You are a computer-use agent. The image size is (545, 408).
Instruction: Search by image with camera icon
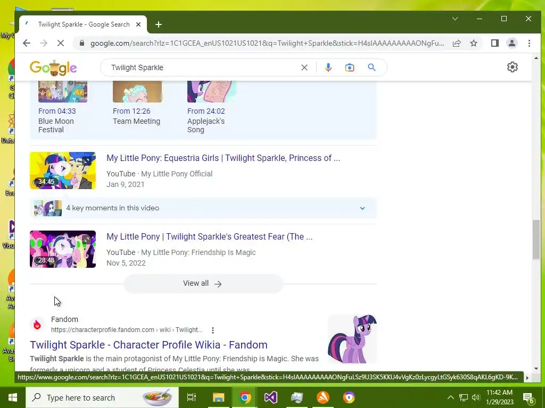pos(349,67)
